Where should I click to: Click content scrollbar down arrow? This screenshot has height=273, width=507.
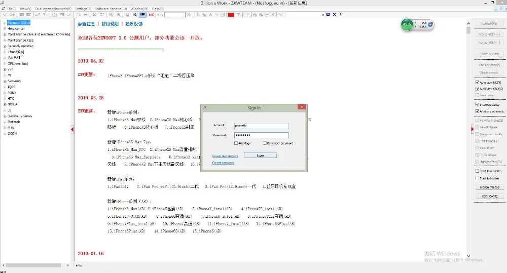pos(468,256)
